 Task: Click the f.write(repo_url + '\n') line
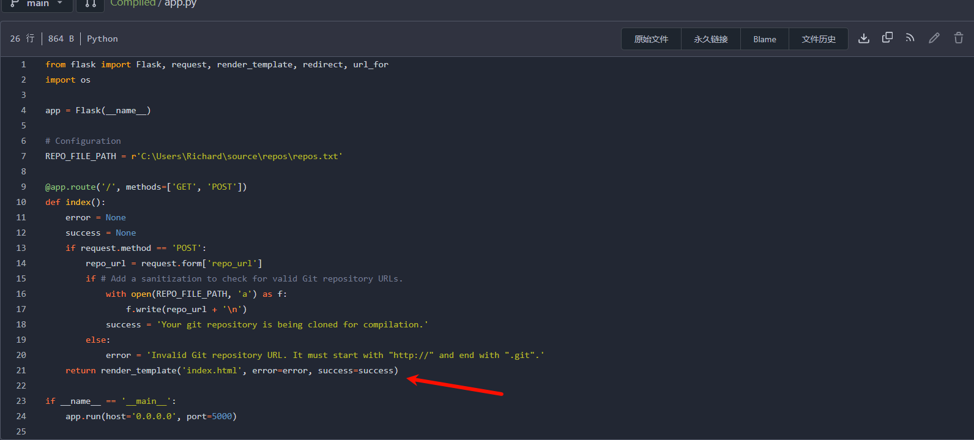pyautogui.click(x=187, y=309)
